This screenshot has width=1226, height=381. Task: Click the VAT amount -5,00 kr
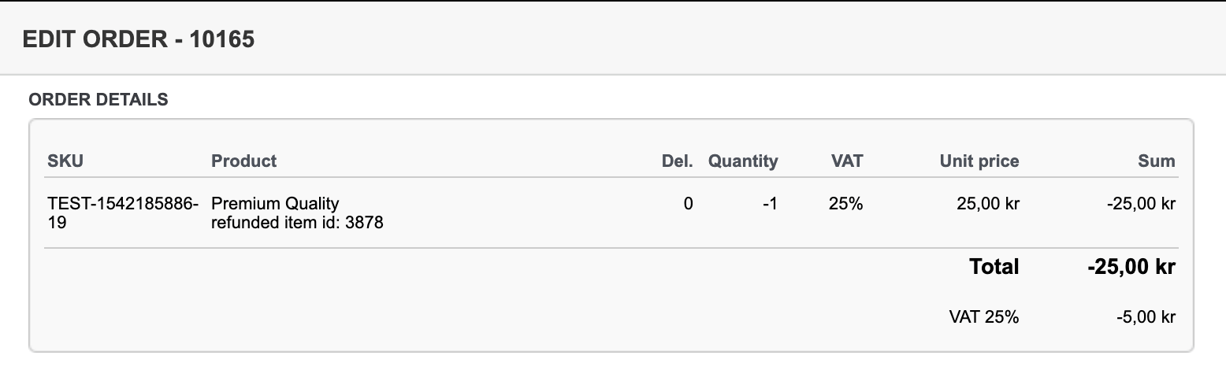pyautogui.click(x=1146, y=318)
